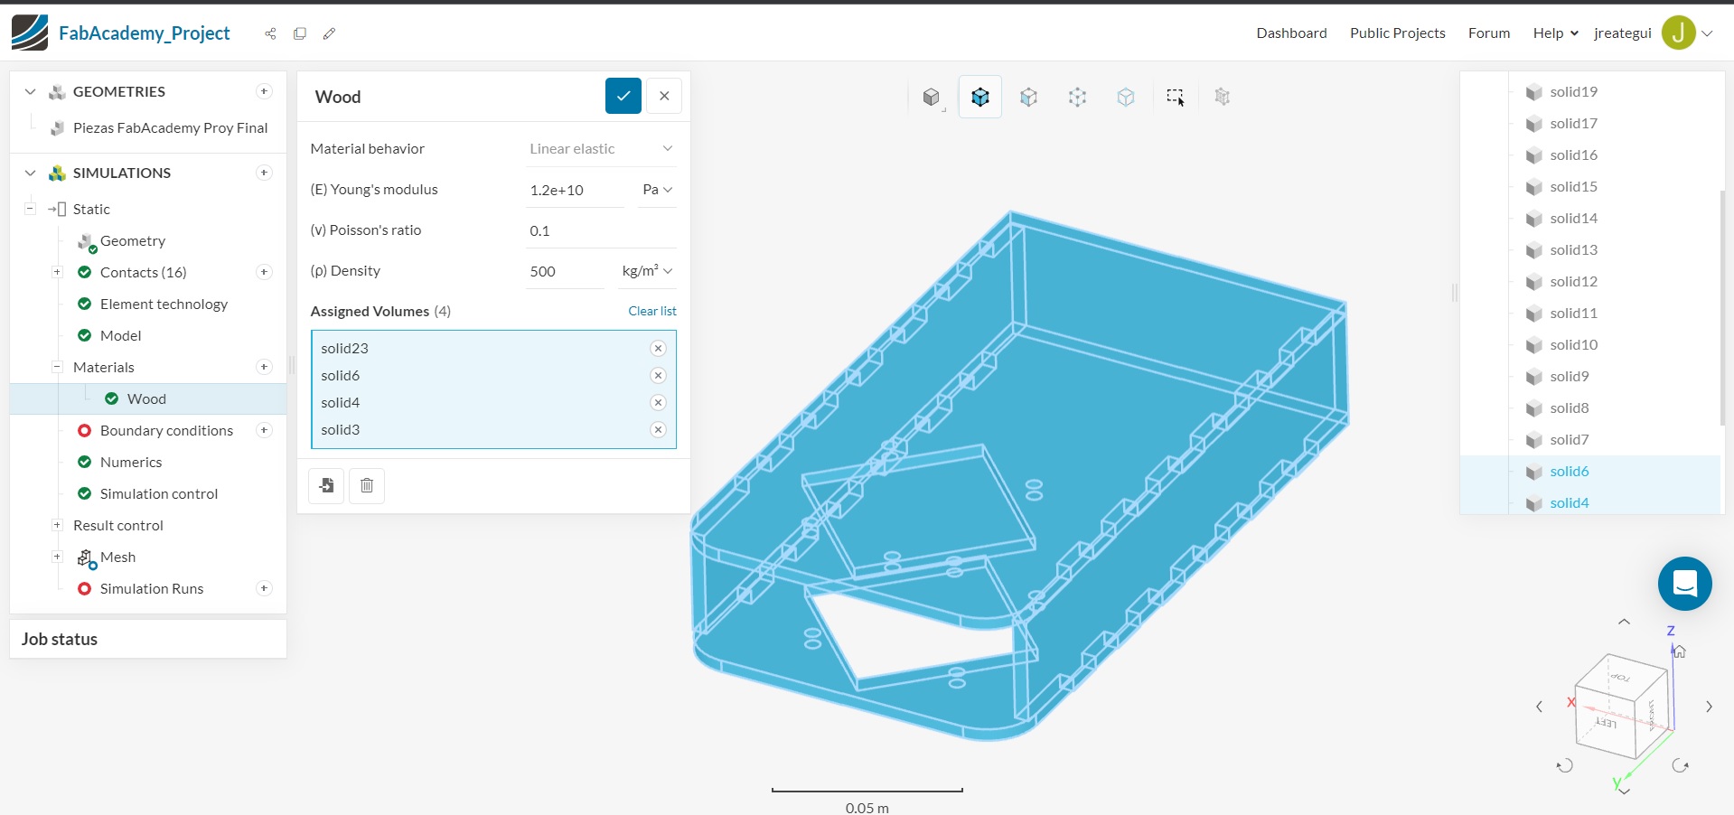Image resolution: width=1734 pixels, height=815 pixels.
Task: Edit the Poisson's ratio field
Action: click(601, 230)
